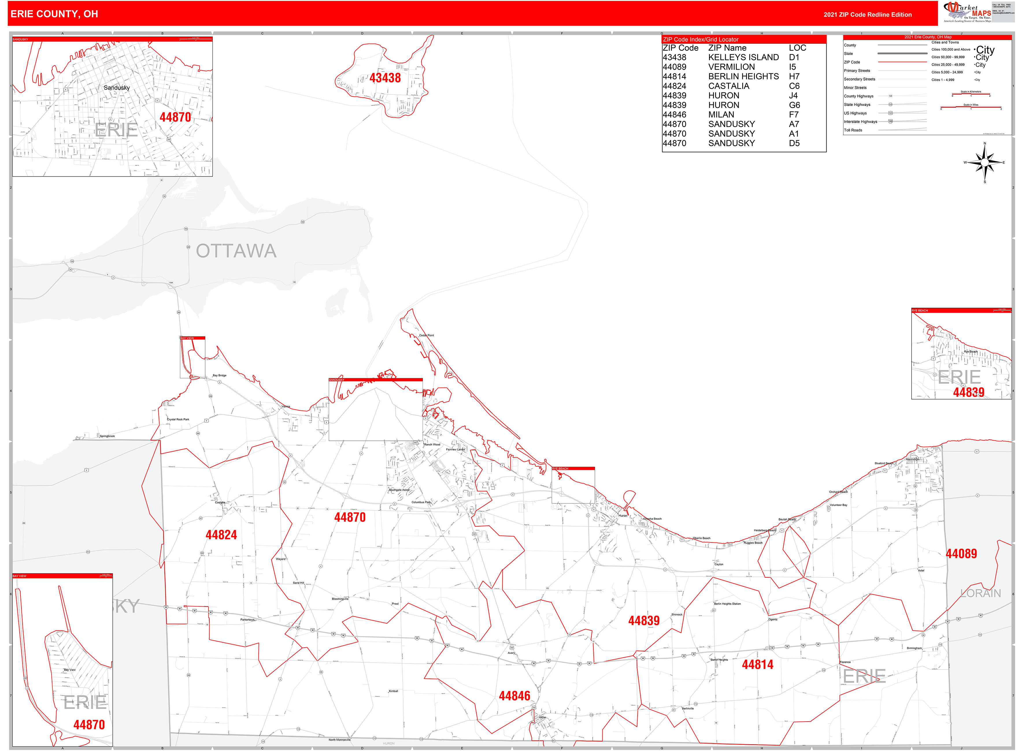The image size is (1020, 751).
Task: Click the 44846 Milan ZIP label
Action: [514, 696]
